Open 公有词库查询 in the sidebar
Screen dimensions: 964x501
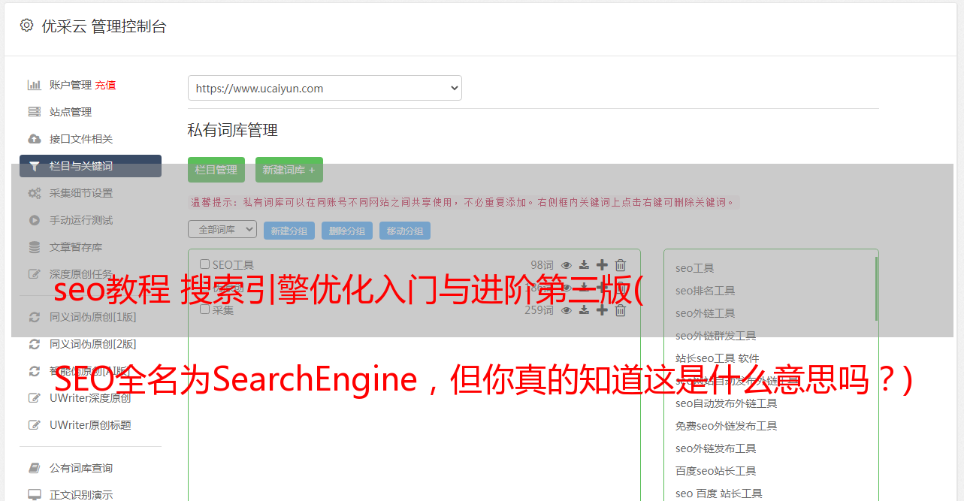81,468
